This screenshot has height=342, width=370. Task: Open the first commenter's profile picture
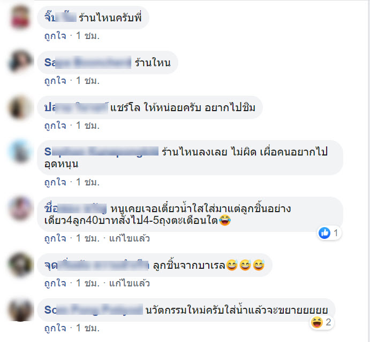(x=20, y=17)
